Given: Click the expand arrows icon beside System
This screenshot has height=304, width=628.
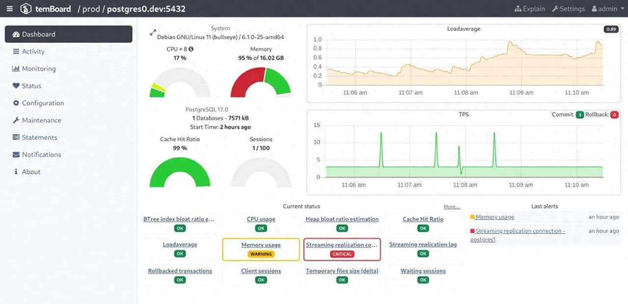Looking at the screenshot, I should click(153, 33).
